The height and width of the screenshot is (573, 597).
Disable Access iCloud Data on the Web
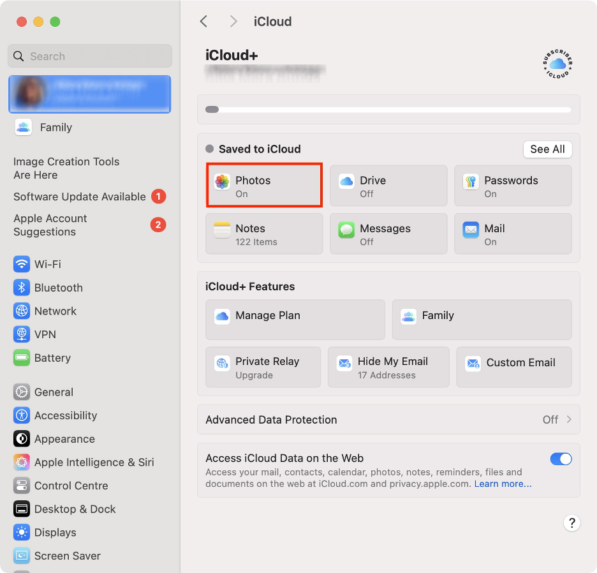point(561,459)
